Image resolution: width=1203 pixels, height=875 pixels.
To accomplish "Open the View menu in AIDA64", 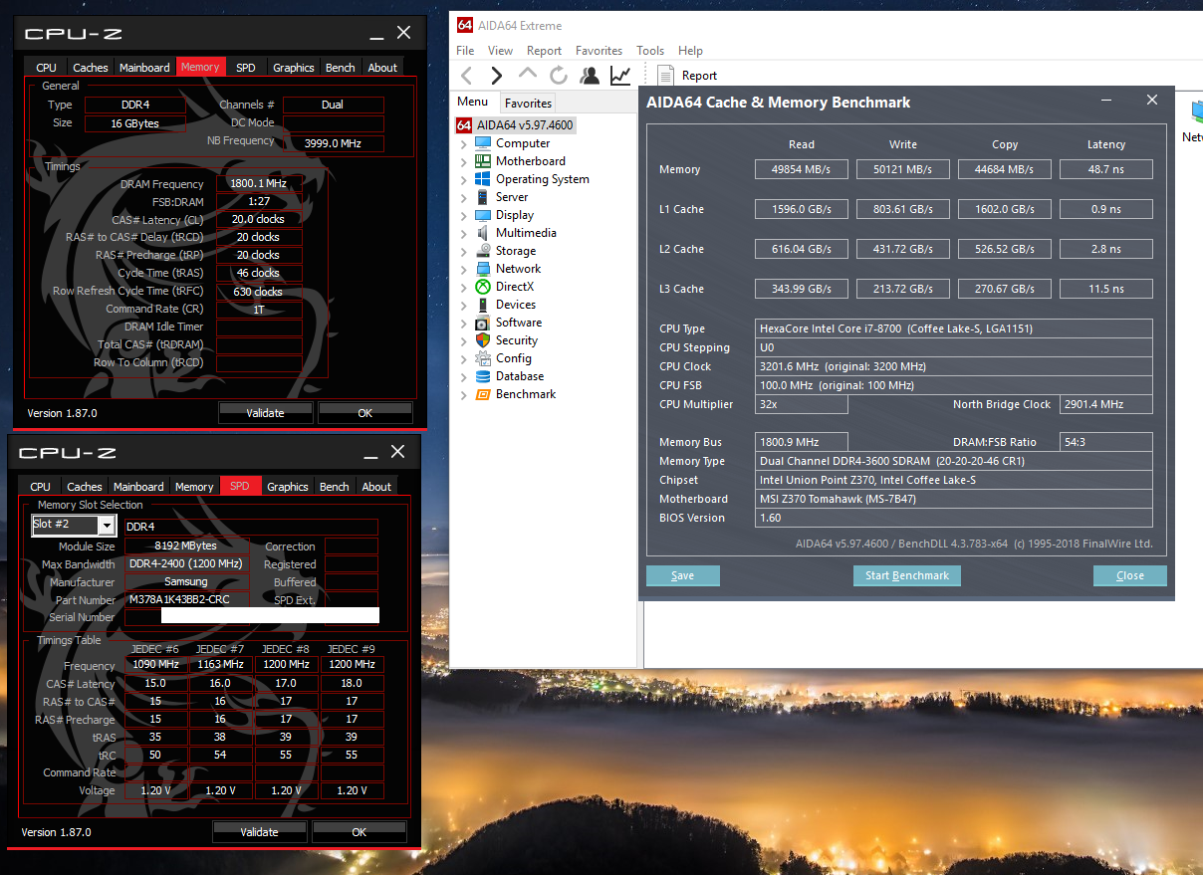I will click(x=501, y=51).
